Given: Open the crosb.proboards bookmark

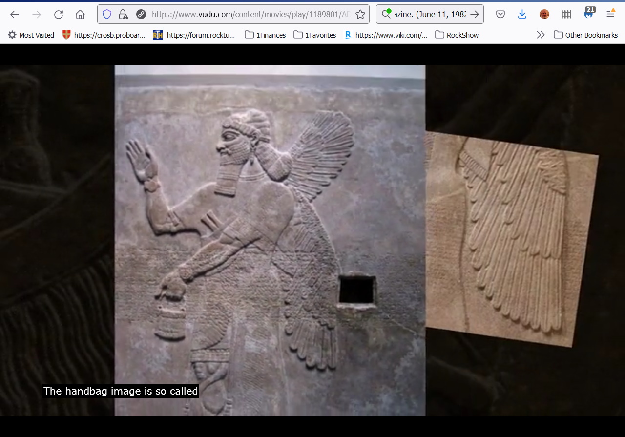Looking at the screenshot, I should (x=104, y=35).
